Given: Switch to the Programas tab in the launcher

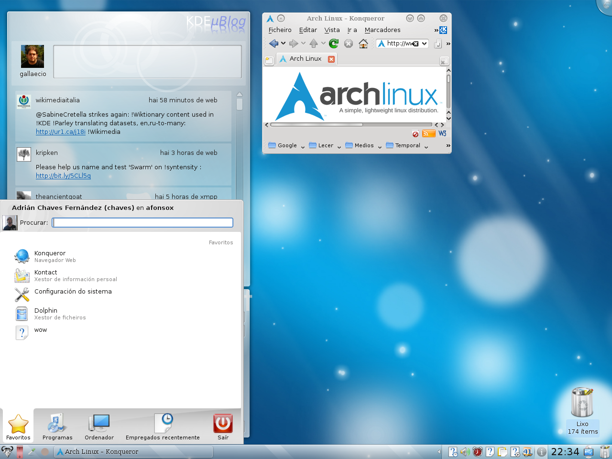Looking at the screenshot, I should click(x=57, y=426).
